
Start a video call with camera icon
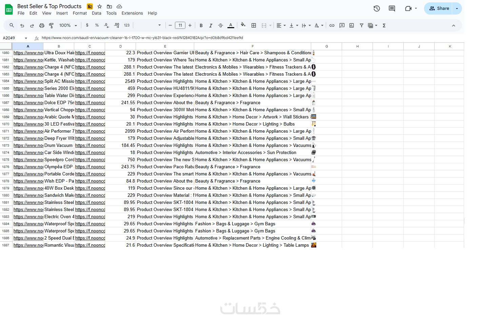pos(408,8)
